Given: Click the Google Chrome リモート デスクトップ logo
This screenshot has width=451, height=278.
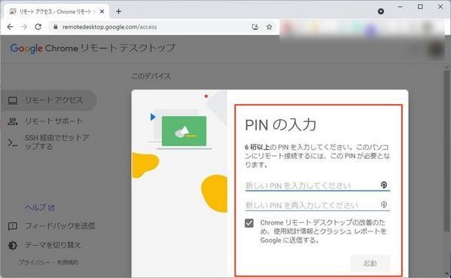Looking at the screenshot, I should click(93, 48).
